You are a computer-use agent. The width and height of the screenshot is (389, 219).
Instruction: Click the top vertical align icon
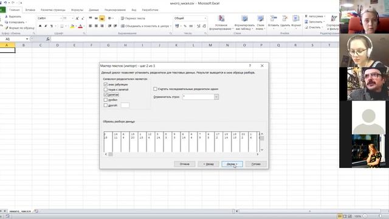click(x=91, y=18)
